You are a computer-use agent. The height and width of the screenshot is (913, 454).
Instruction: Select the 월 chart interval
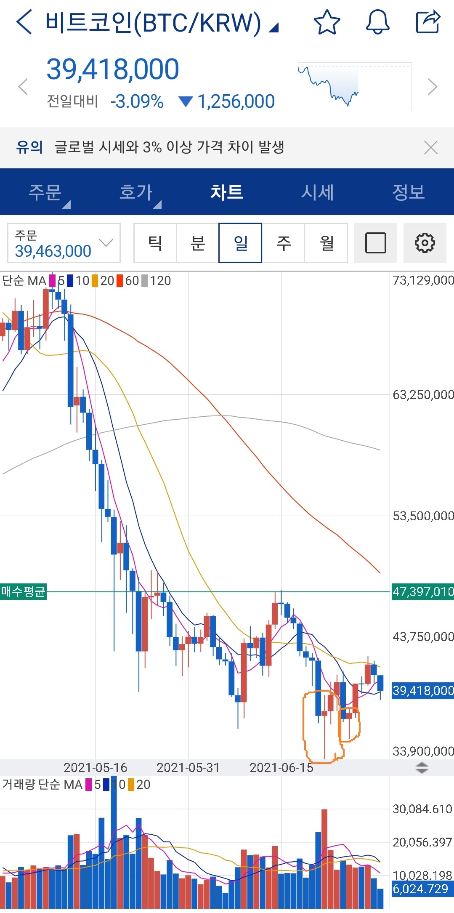[x=326, y=243]
